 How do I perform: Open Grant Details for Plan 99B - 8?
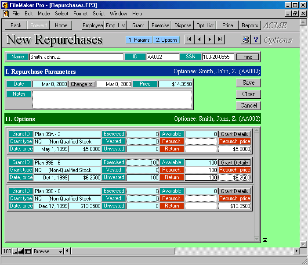coord(234,191)
